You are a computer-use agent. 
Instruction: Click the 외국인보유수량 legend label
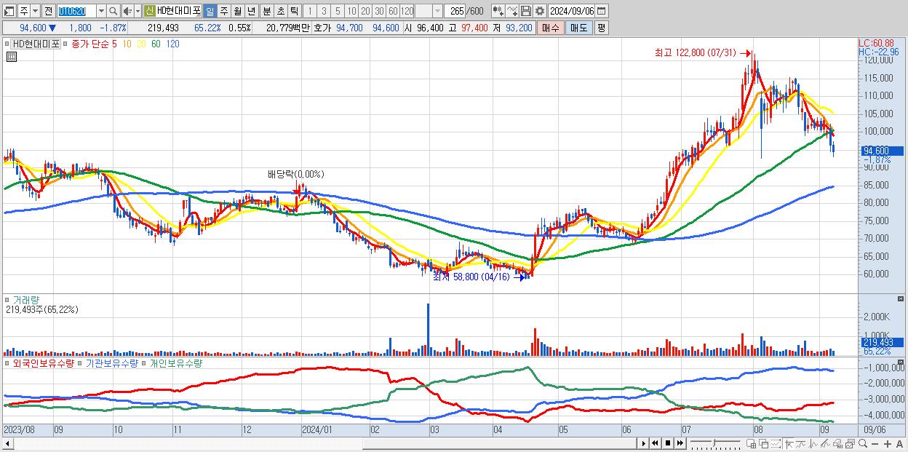coord(43,362)
